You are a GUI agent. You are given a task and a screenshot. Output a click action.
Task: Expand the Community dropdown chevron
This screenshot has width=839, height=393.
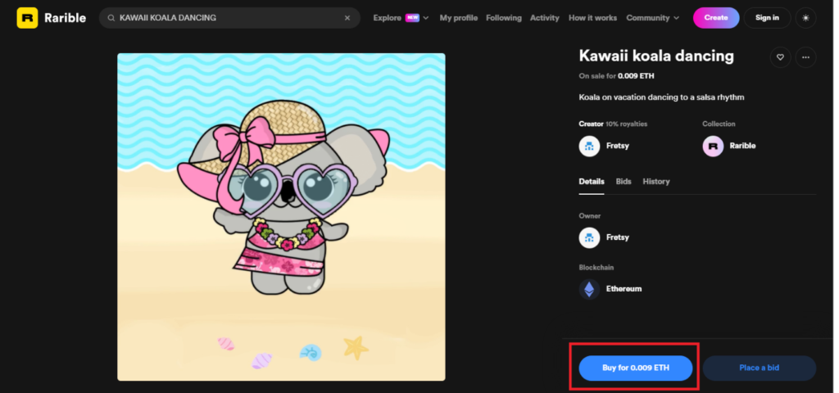click(x=676, y=18)
